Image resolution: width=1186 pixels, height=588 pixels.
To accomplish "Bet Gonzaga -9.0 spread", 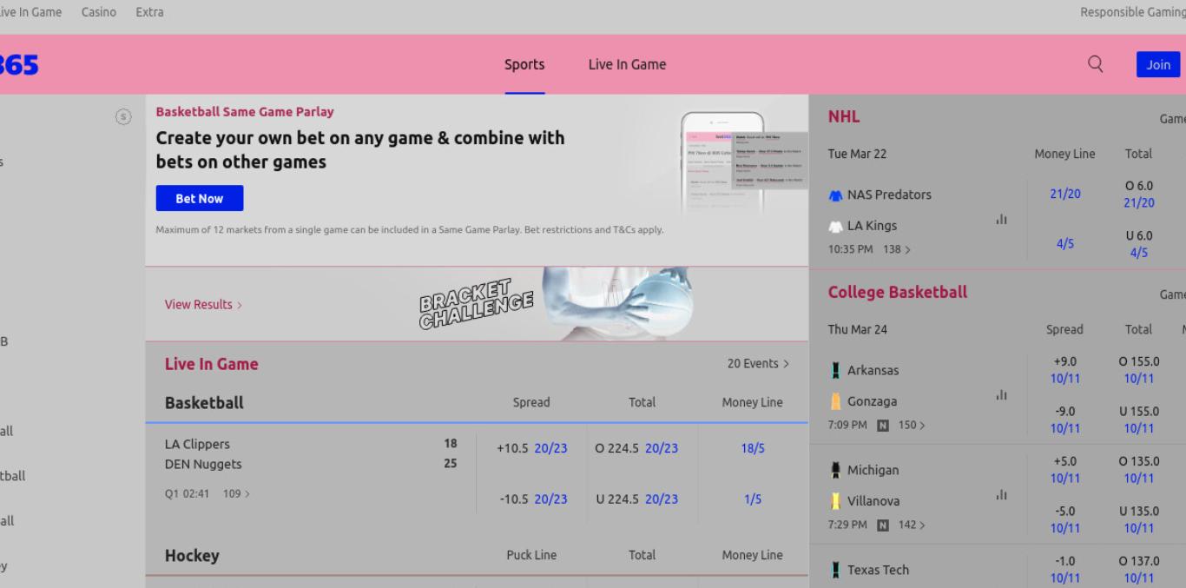I will click(1064, 420).
